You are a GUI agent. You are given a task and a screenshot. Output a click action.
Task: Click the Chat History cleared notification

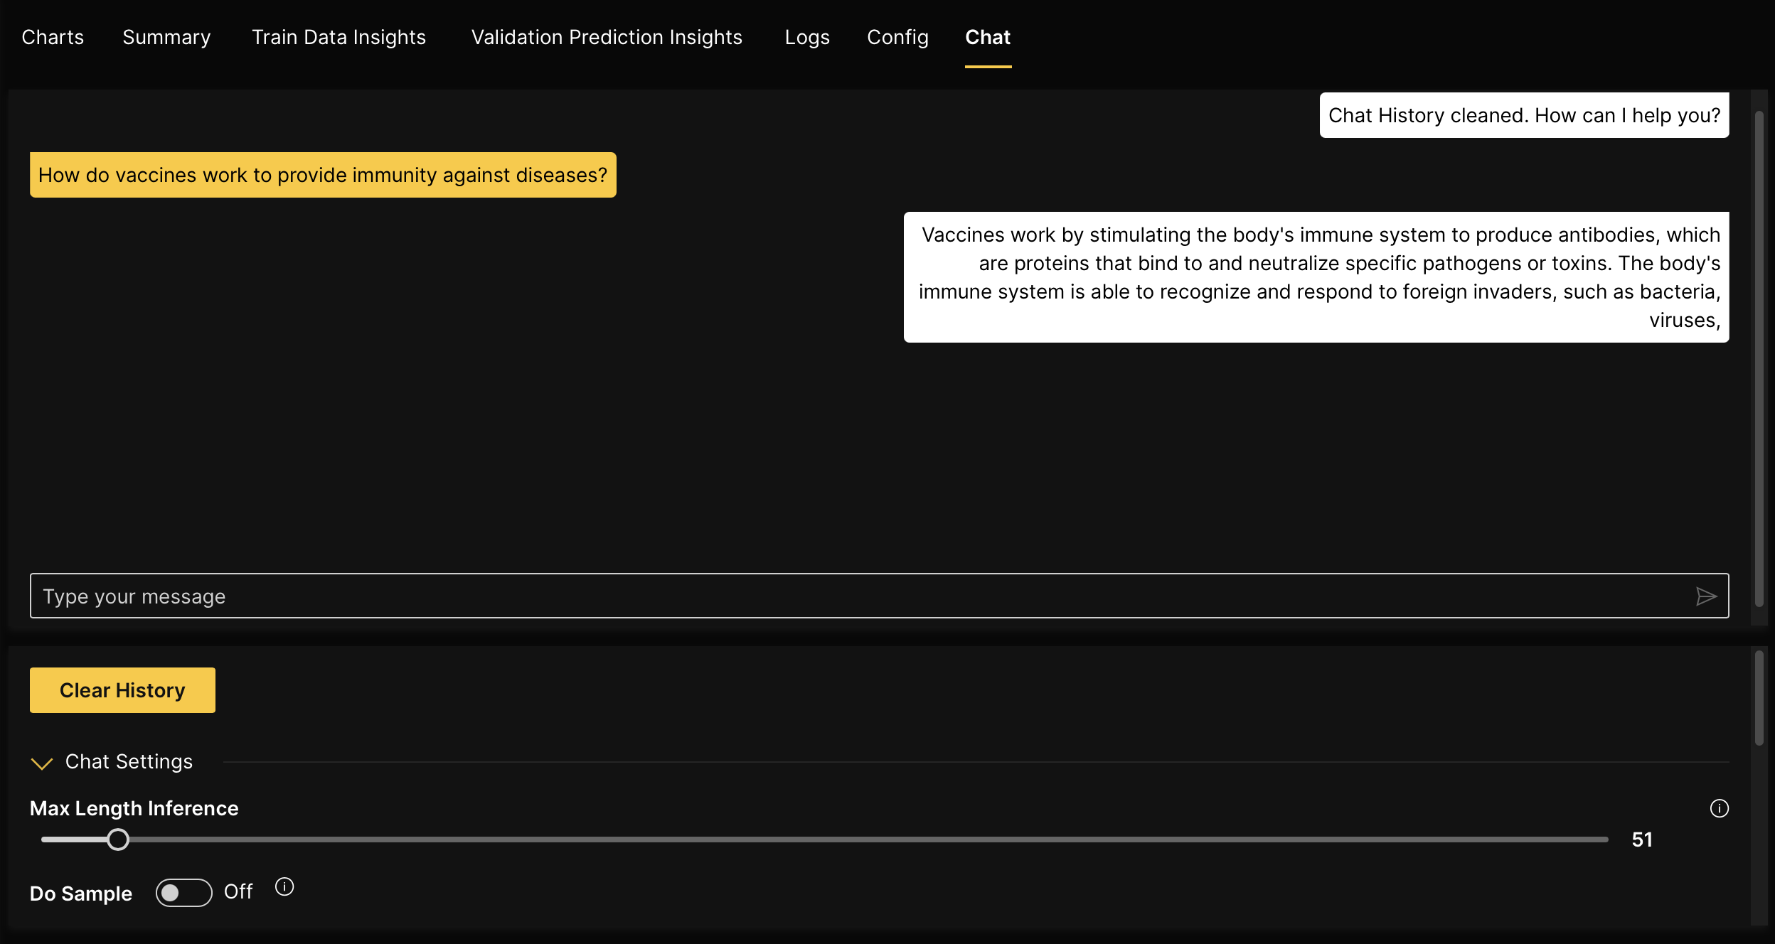coord(1525,114)
